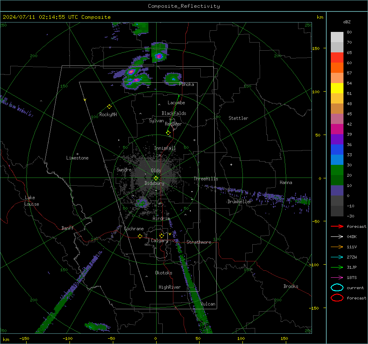Click the Lake Louise label

31,201
